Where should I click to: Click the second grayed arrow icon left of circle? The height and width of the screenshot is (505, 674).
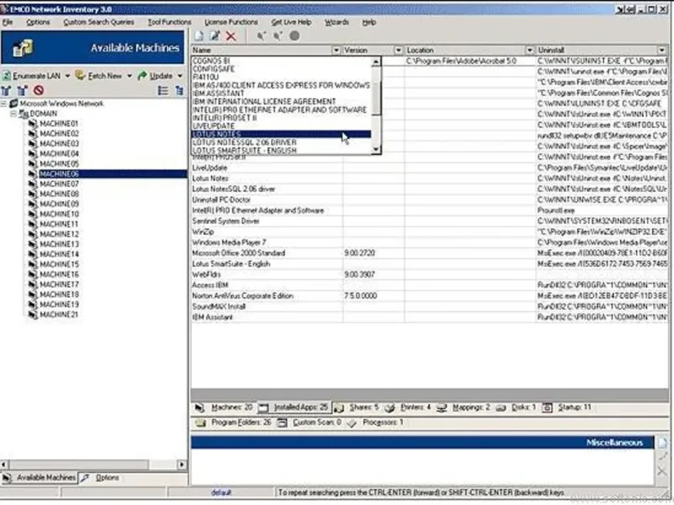pos(278,36)
